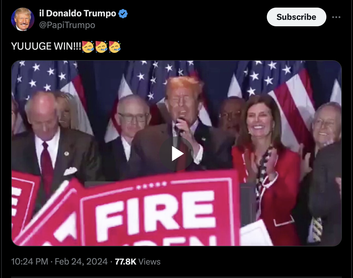
Task: Open the @PapiTrumpo handle link
Action: pyautogui.click(x=67, y=25)
